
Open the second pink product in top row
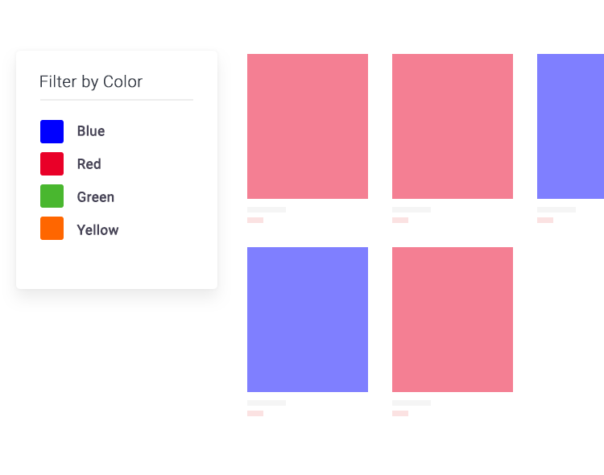click(453, 126)
